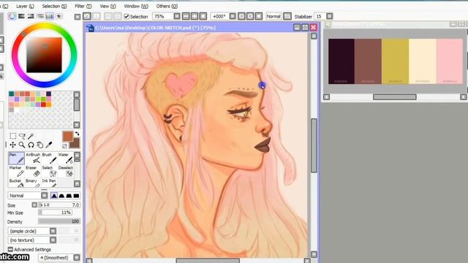The height and width of the screenshot is (263, 468).
Task: Pick the mustard yellow palette color in reference window
Action: click(395, 61)
